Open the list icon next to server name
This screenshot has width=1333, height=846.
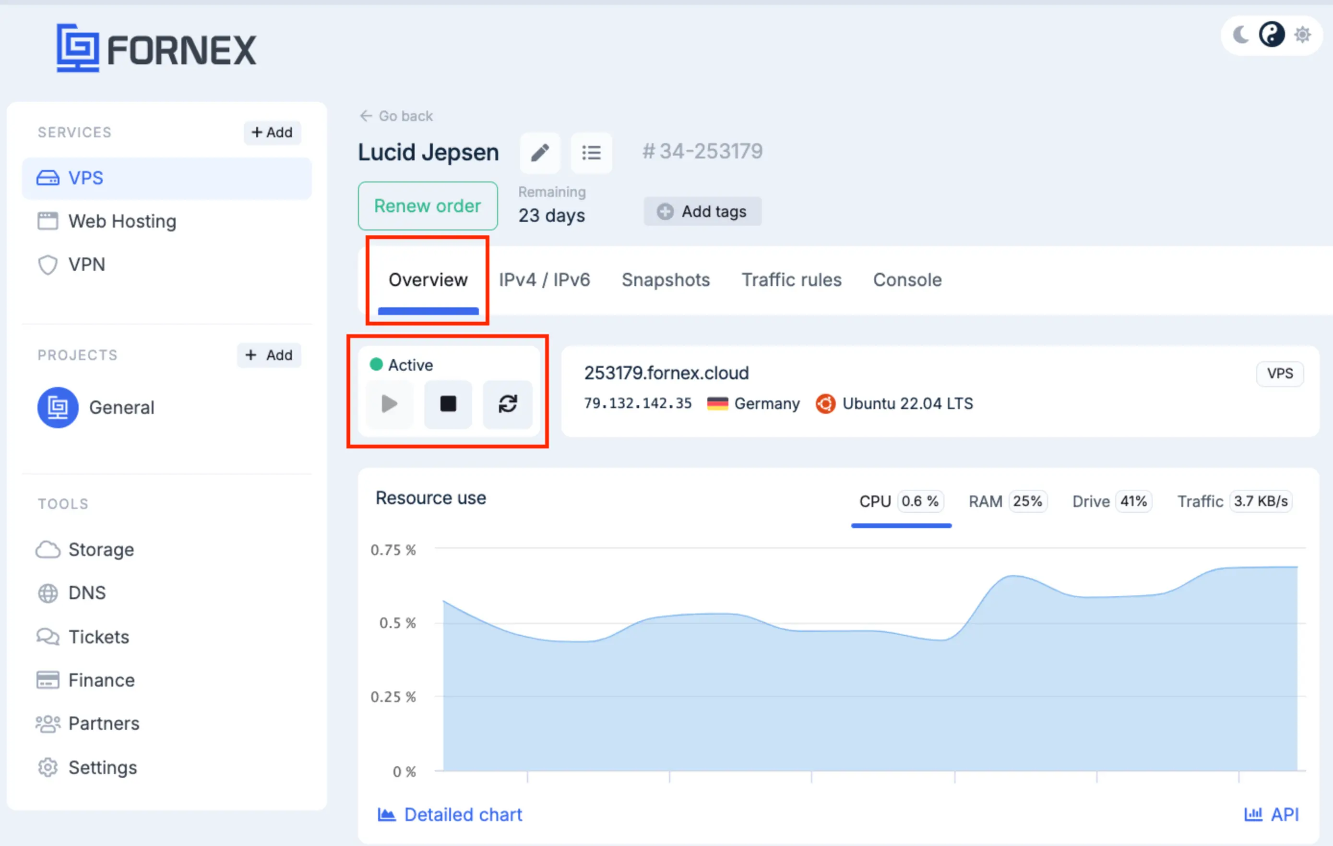[591, 152]
